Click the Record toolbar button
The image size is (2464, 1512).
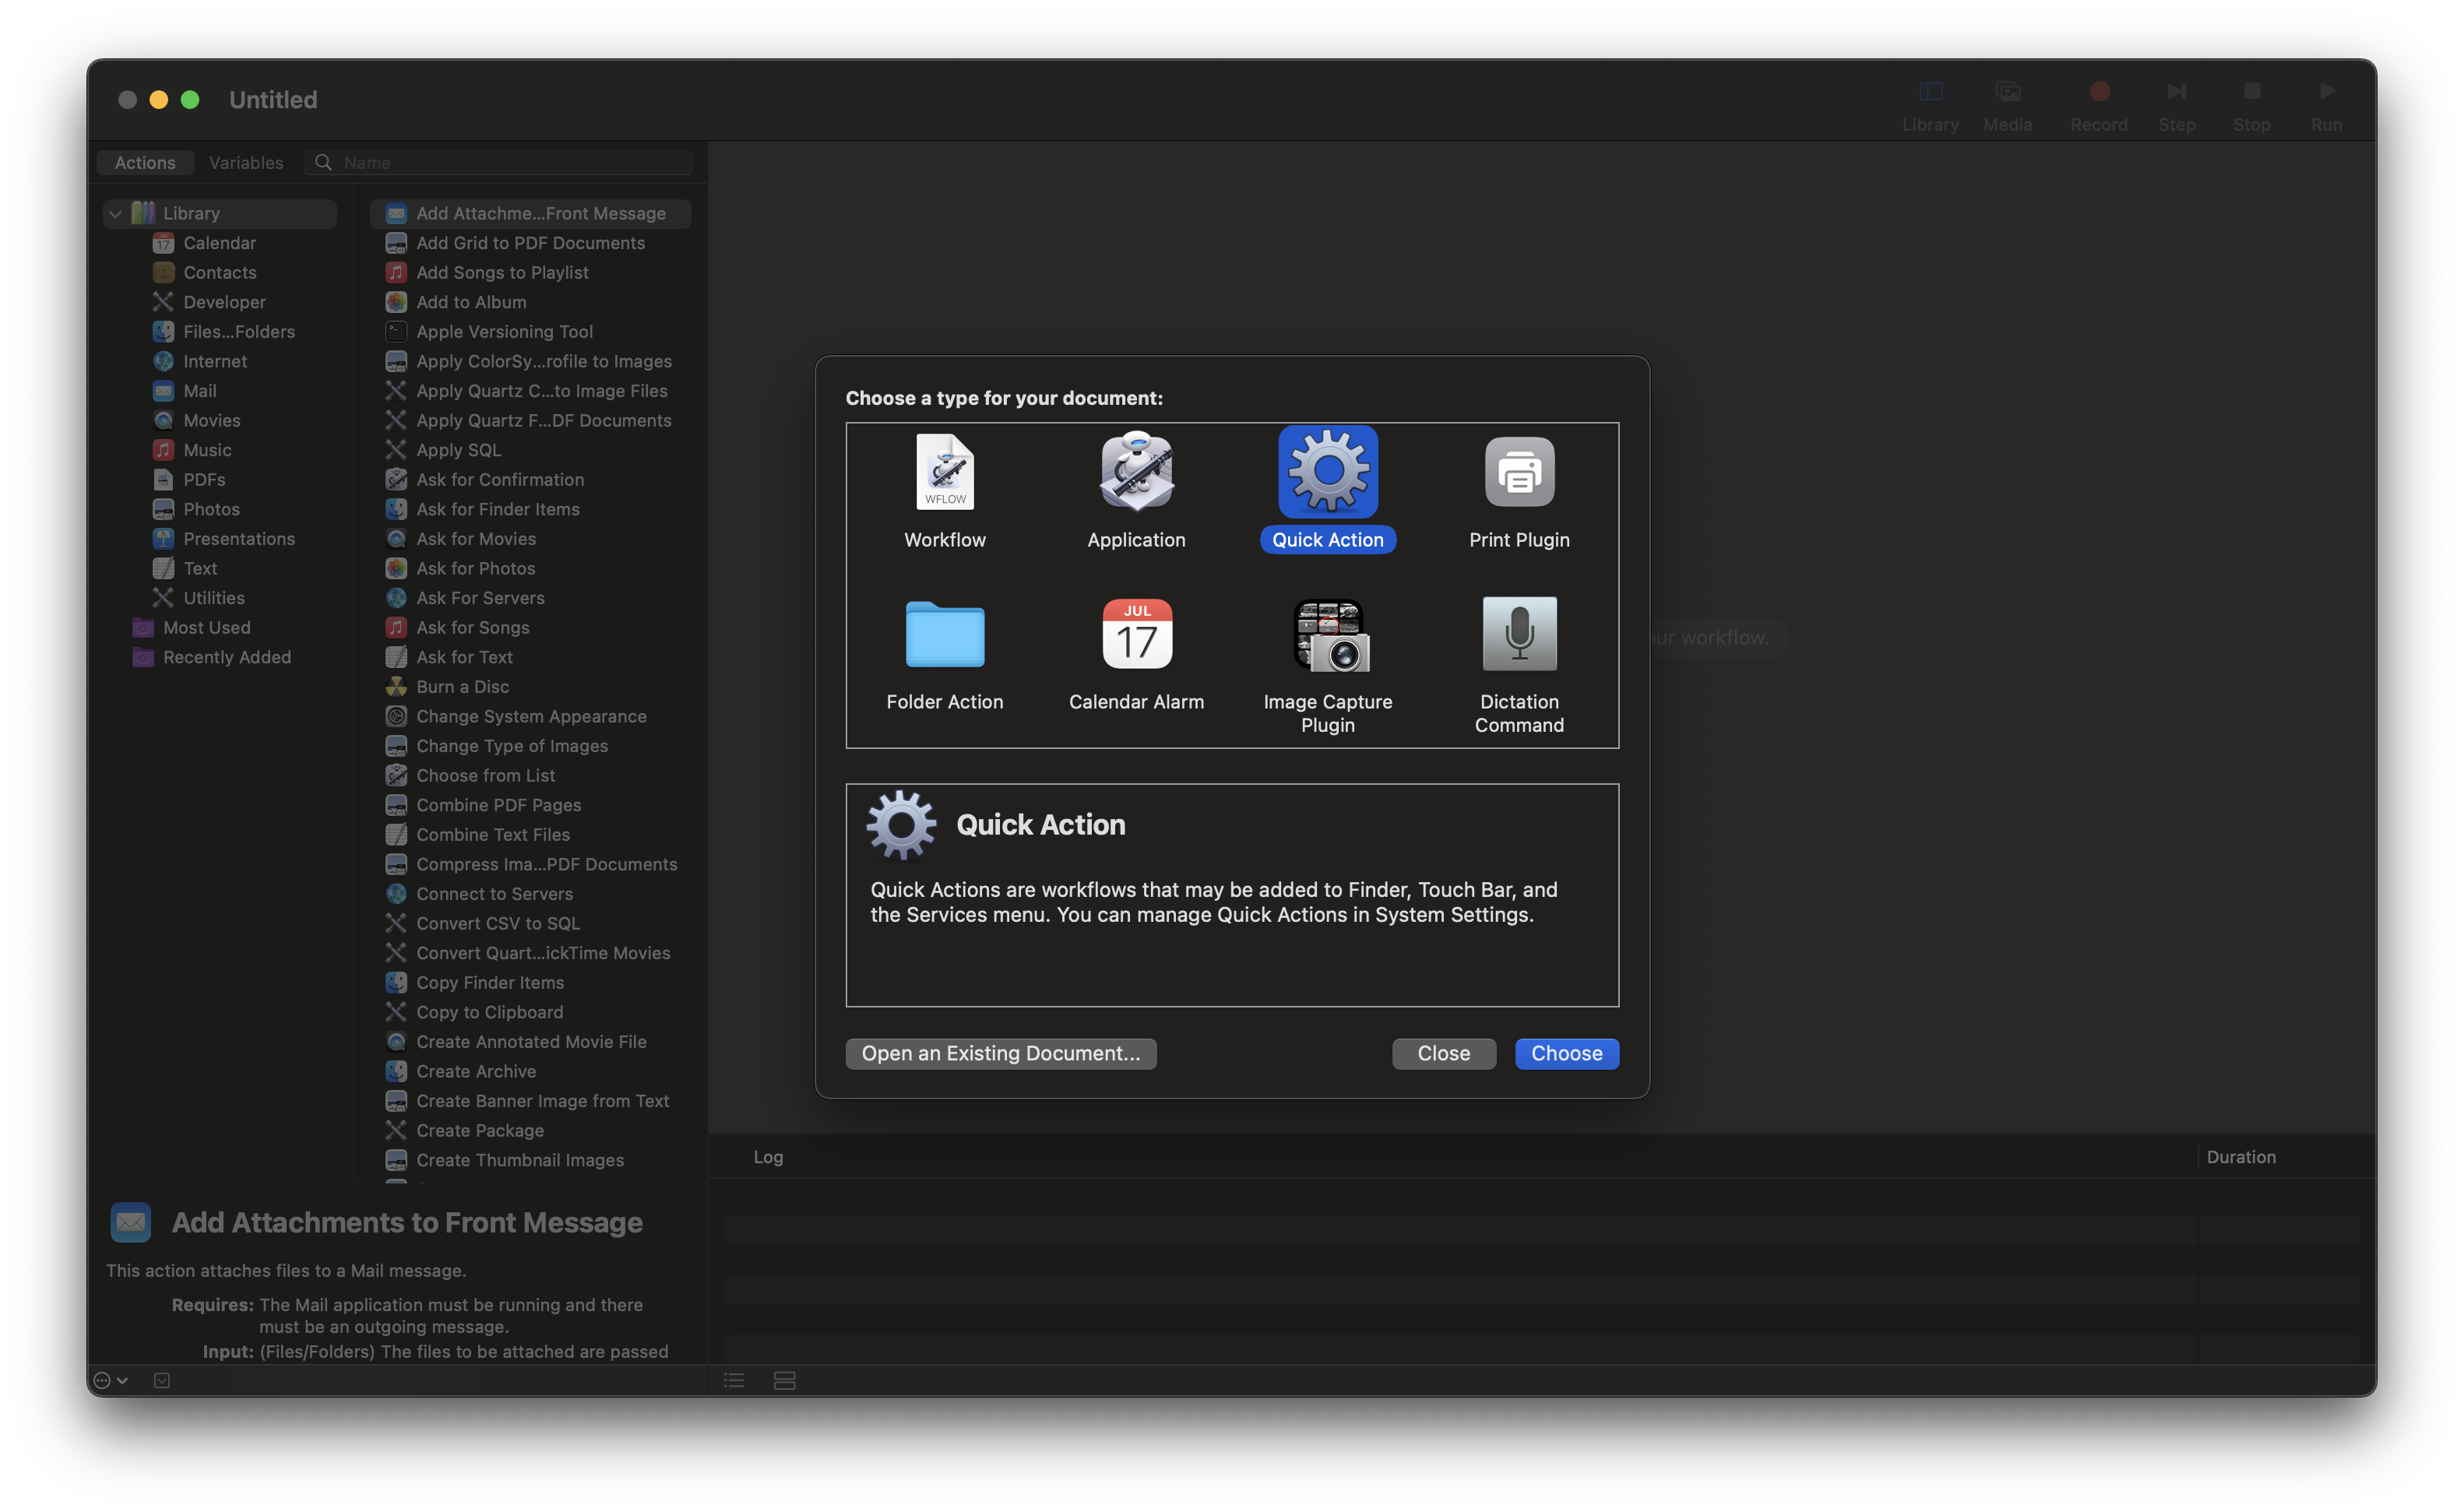[x=2098, y=105]
